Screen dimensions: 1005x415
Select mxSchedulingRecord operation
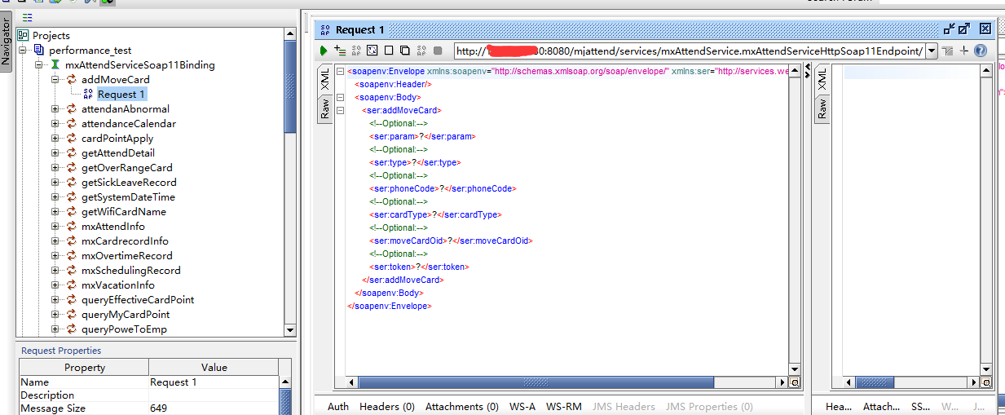click(130, 270)
